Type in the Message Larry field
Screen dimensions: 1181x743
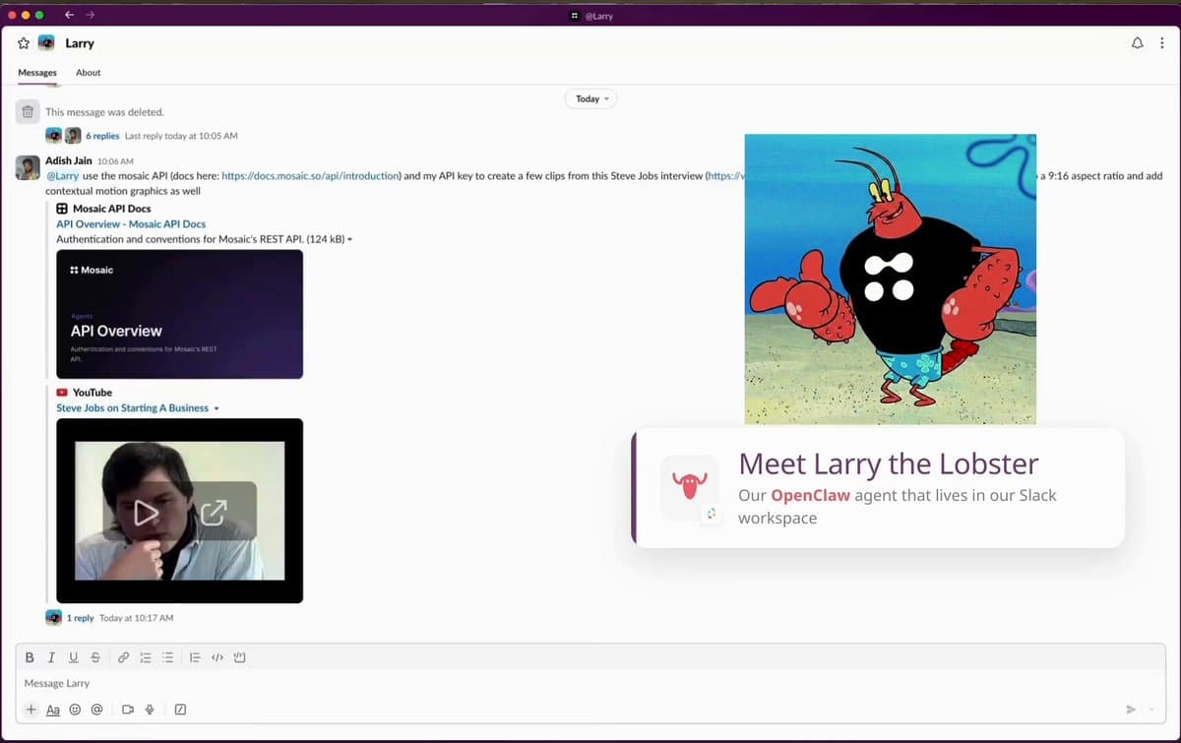(x=492, y=683)
